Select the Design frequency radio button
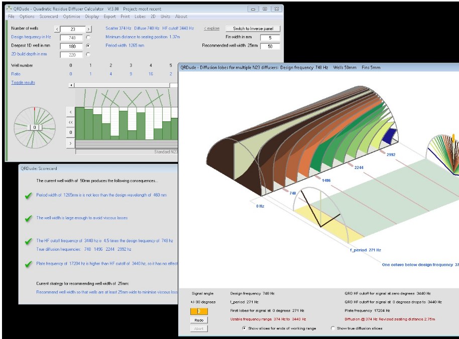Image resolution: width=459 pixels, height=339 pixels. pos(88,38)
